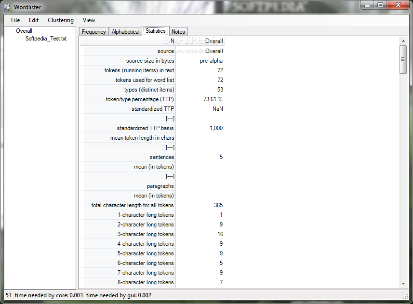Click '1-character long tokens' row
This screenshot has height=304, width=413.
146,215
